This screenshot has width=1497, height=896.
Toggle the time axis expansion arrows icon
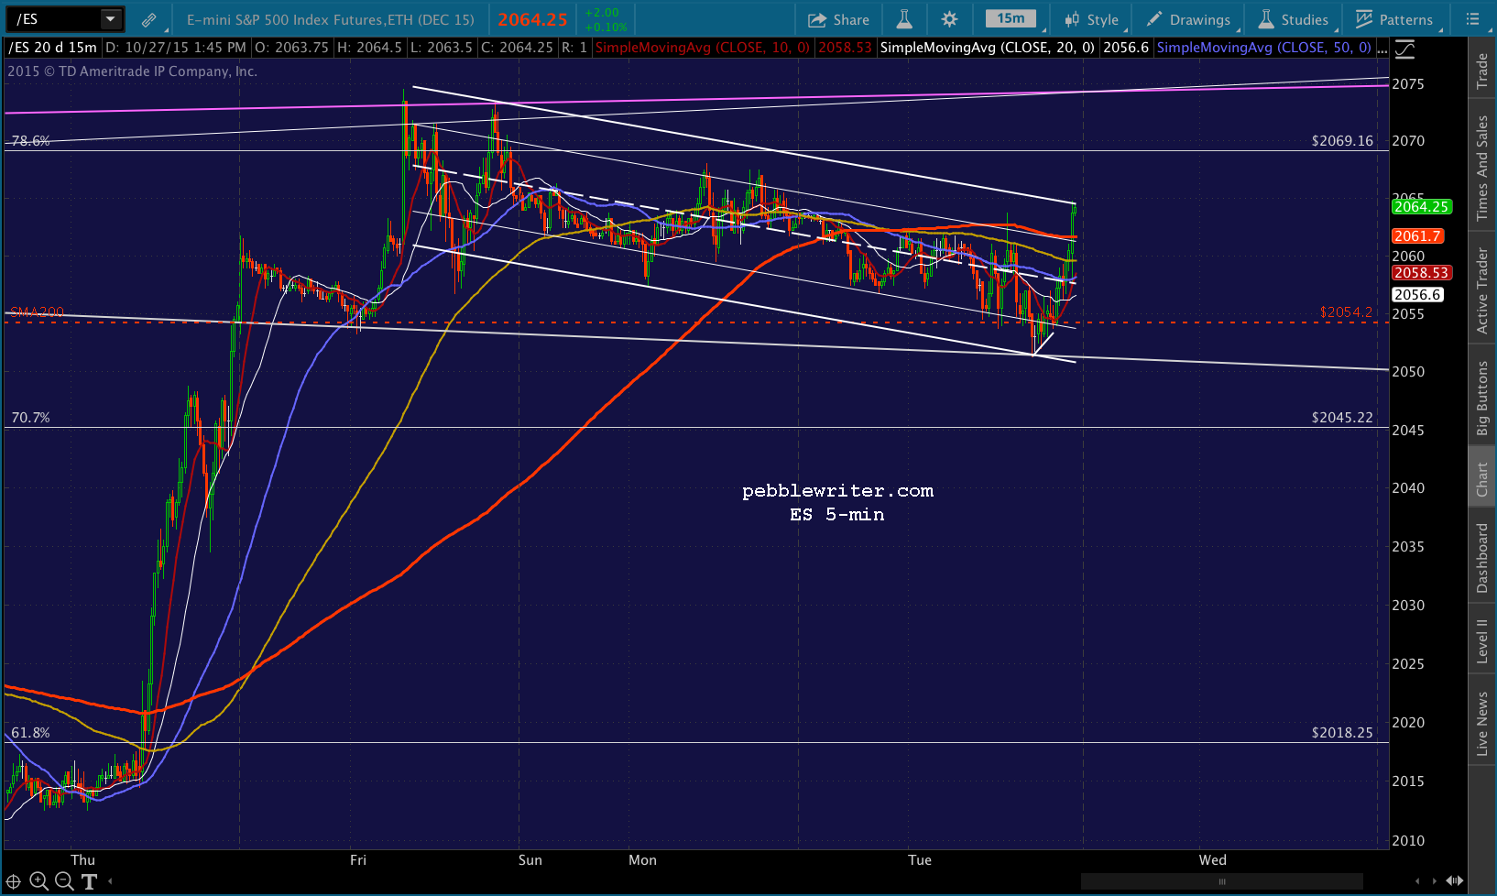point(1454,880)
